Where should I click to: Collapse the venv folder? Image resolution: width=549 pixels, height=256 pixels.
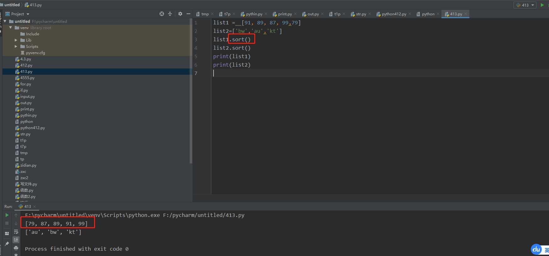click(11, 28)
